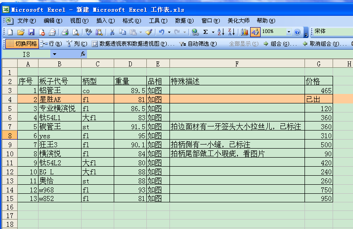Click the AutoSum sigma icon
Image resolution: width=353 pixels, height=229 pixels.
coord(206,32)
